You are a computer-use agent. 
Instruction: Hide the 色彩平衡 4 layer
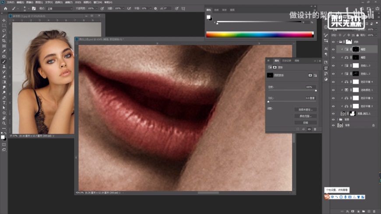coord(334,82)
